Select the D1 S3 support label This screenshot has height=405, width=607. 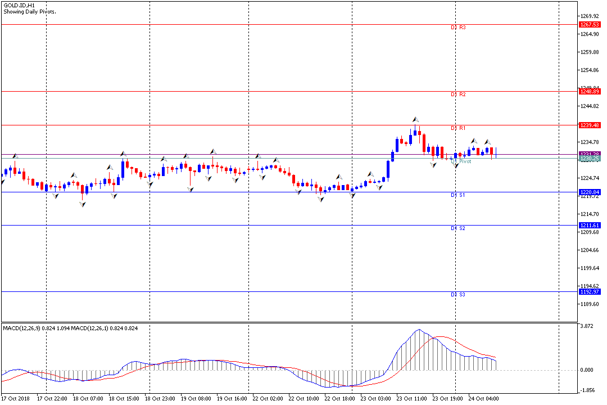pyautogui.click(x=458, y=295)
